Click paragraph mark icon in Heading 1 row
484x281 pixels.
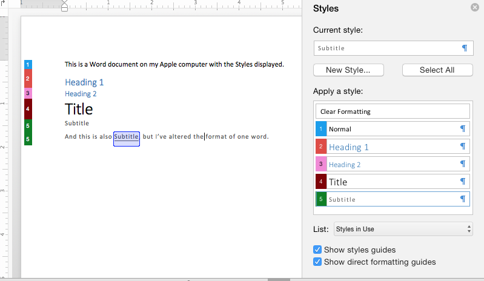pyautogui.click(x=463, y=146)
